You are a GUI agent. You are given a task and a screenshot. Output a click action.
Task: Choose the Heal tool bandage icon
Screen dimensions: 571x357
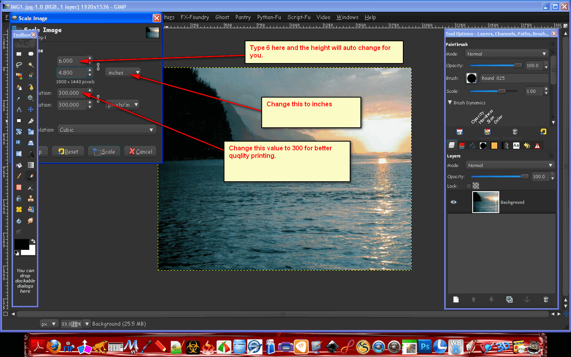tap(19, 209)
